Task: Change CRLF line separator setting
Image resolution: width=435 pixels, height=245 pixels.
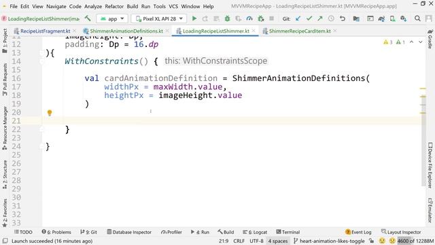Action: click(x=239, y=241)
